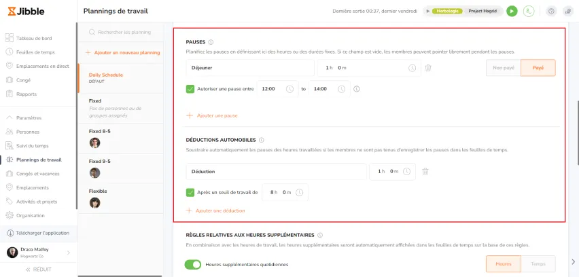Uncheck Autoriser une pause entre checkbox
The image size is (579, 277).
tap(190, 89)
